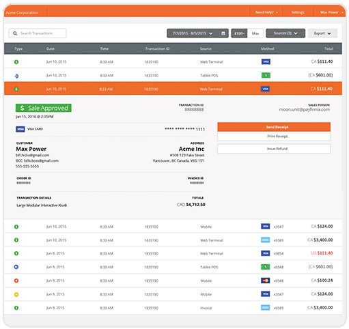Image resolution: width=349 pixels, height=329 pixels.
Task: Click the Issue Refund button
Action: pyautogui.click(x=274, y=149)
